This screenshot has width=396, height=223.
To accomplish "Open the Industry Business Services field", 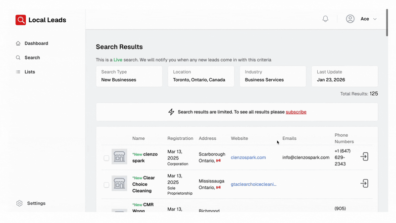I will click(273, 76).
